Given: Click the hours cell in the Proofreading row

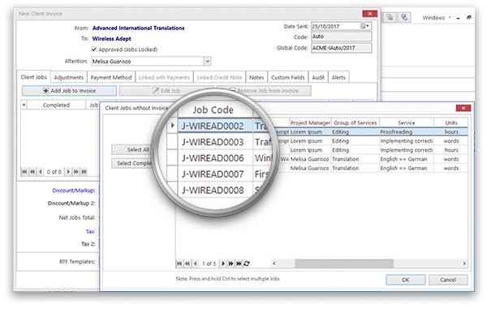Looking at the screenshot, I should (x=451, y=132).
